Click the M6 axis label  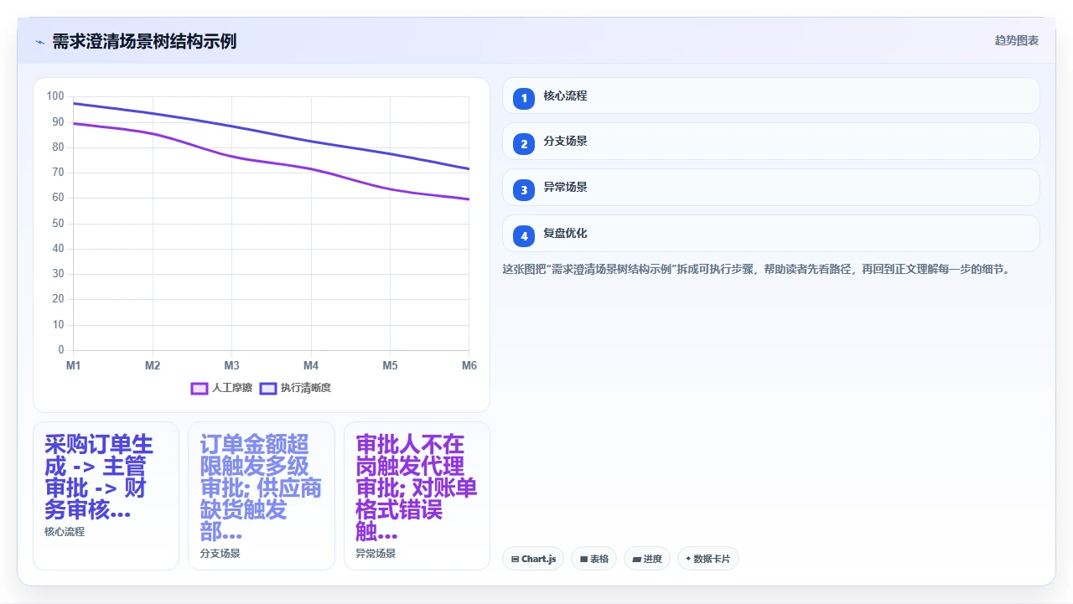(469, 366)
